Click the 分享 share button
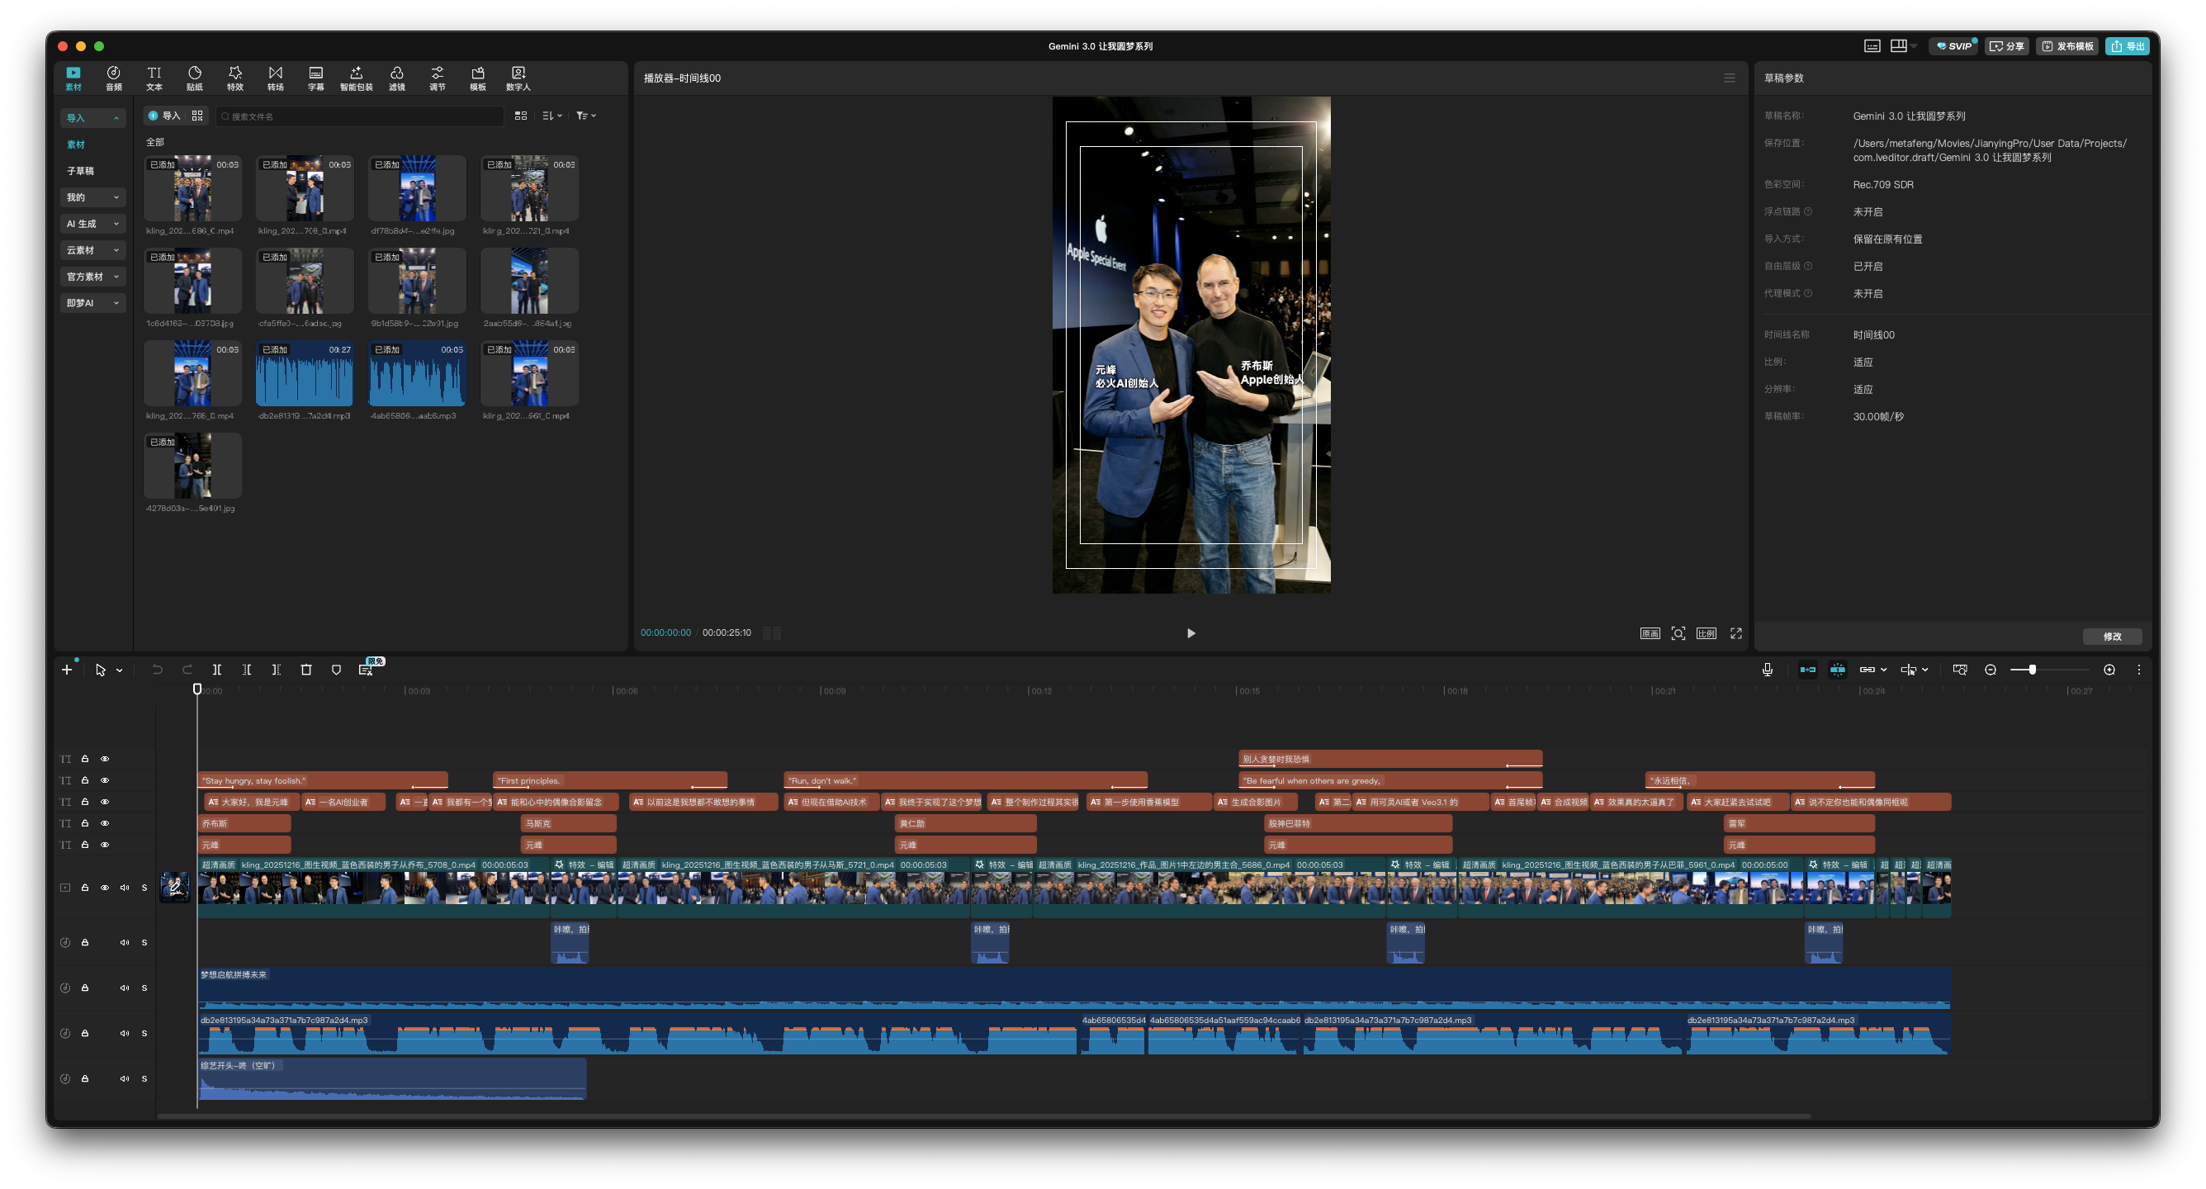This screenshot has width=2206, height=1189. (x=2006, y=46)
